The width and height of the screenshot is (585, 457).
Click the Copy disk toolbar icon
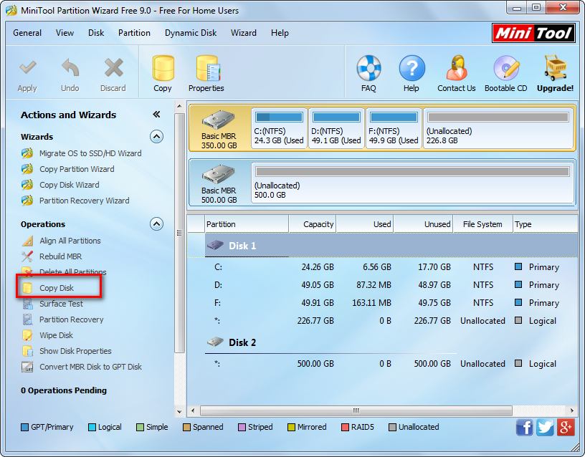(163, 68)
